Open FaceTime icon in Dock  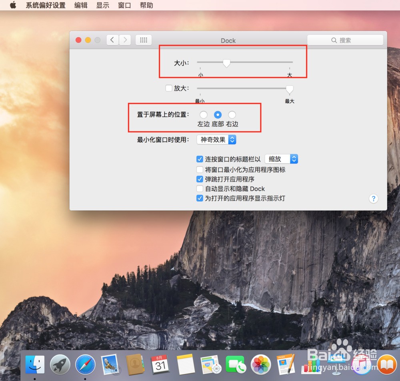tap(236, 365)
